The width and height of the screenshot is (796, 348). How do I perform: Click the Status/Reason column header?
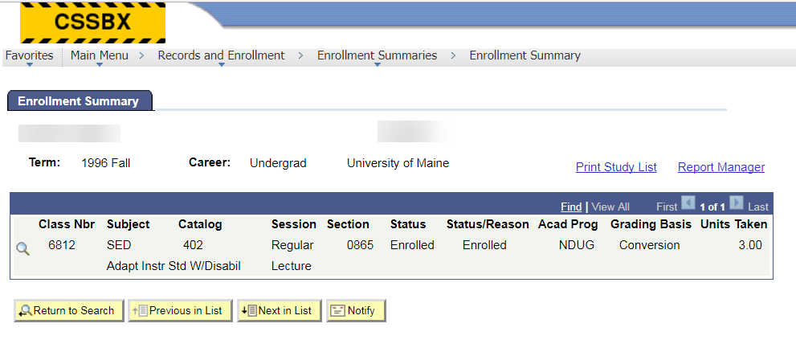click(488, 224)
